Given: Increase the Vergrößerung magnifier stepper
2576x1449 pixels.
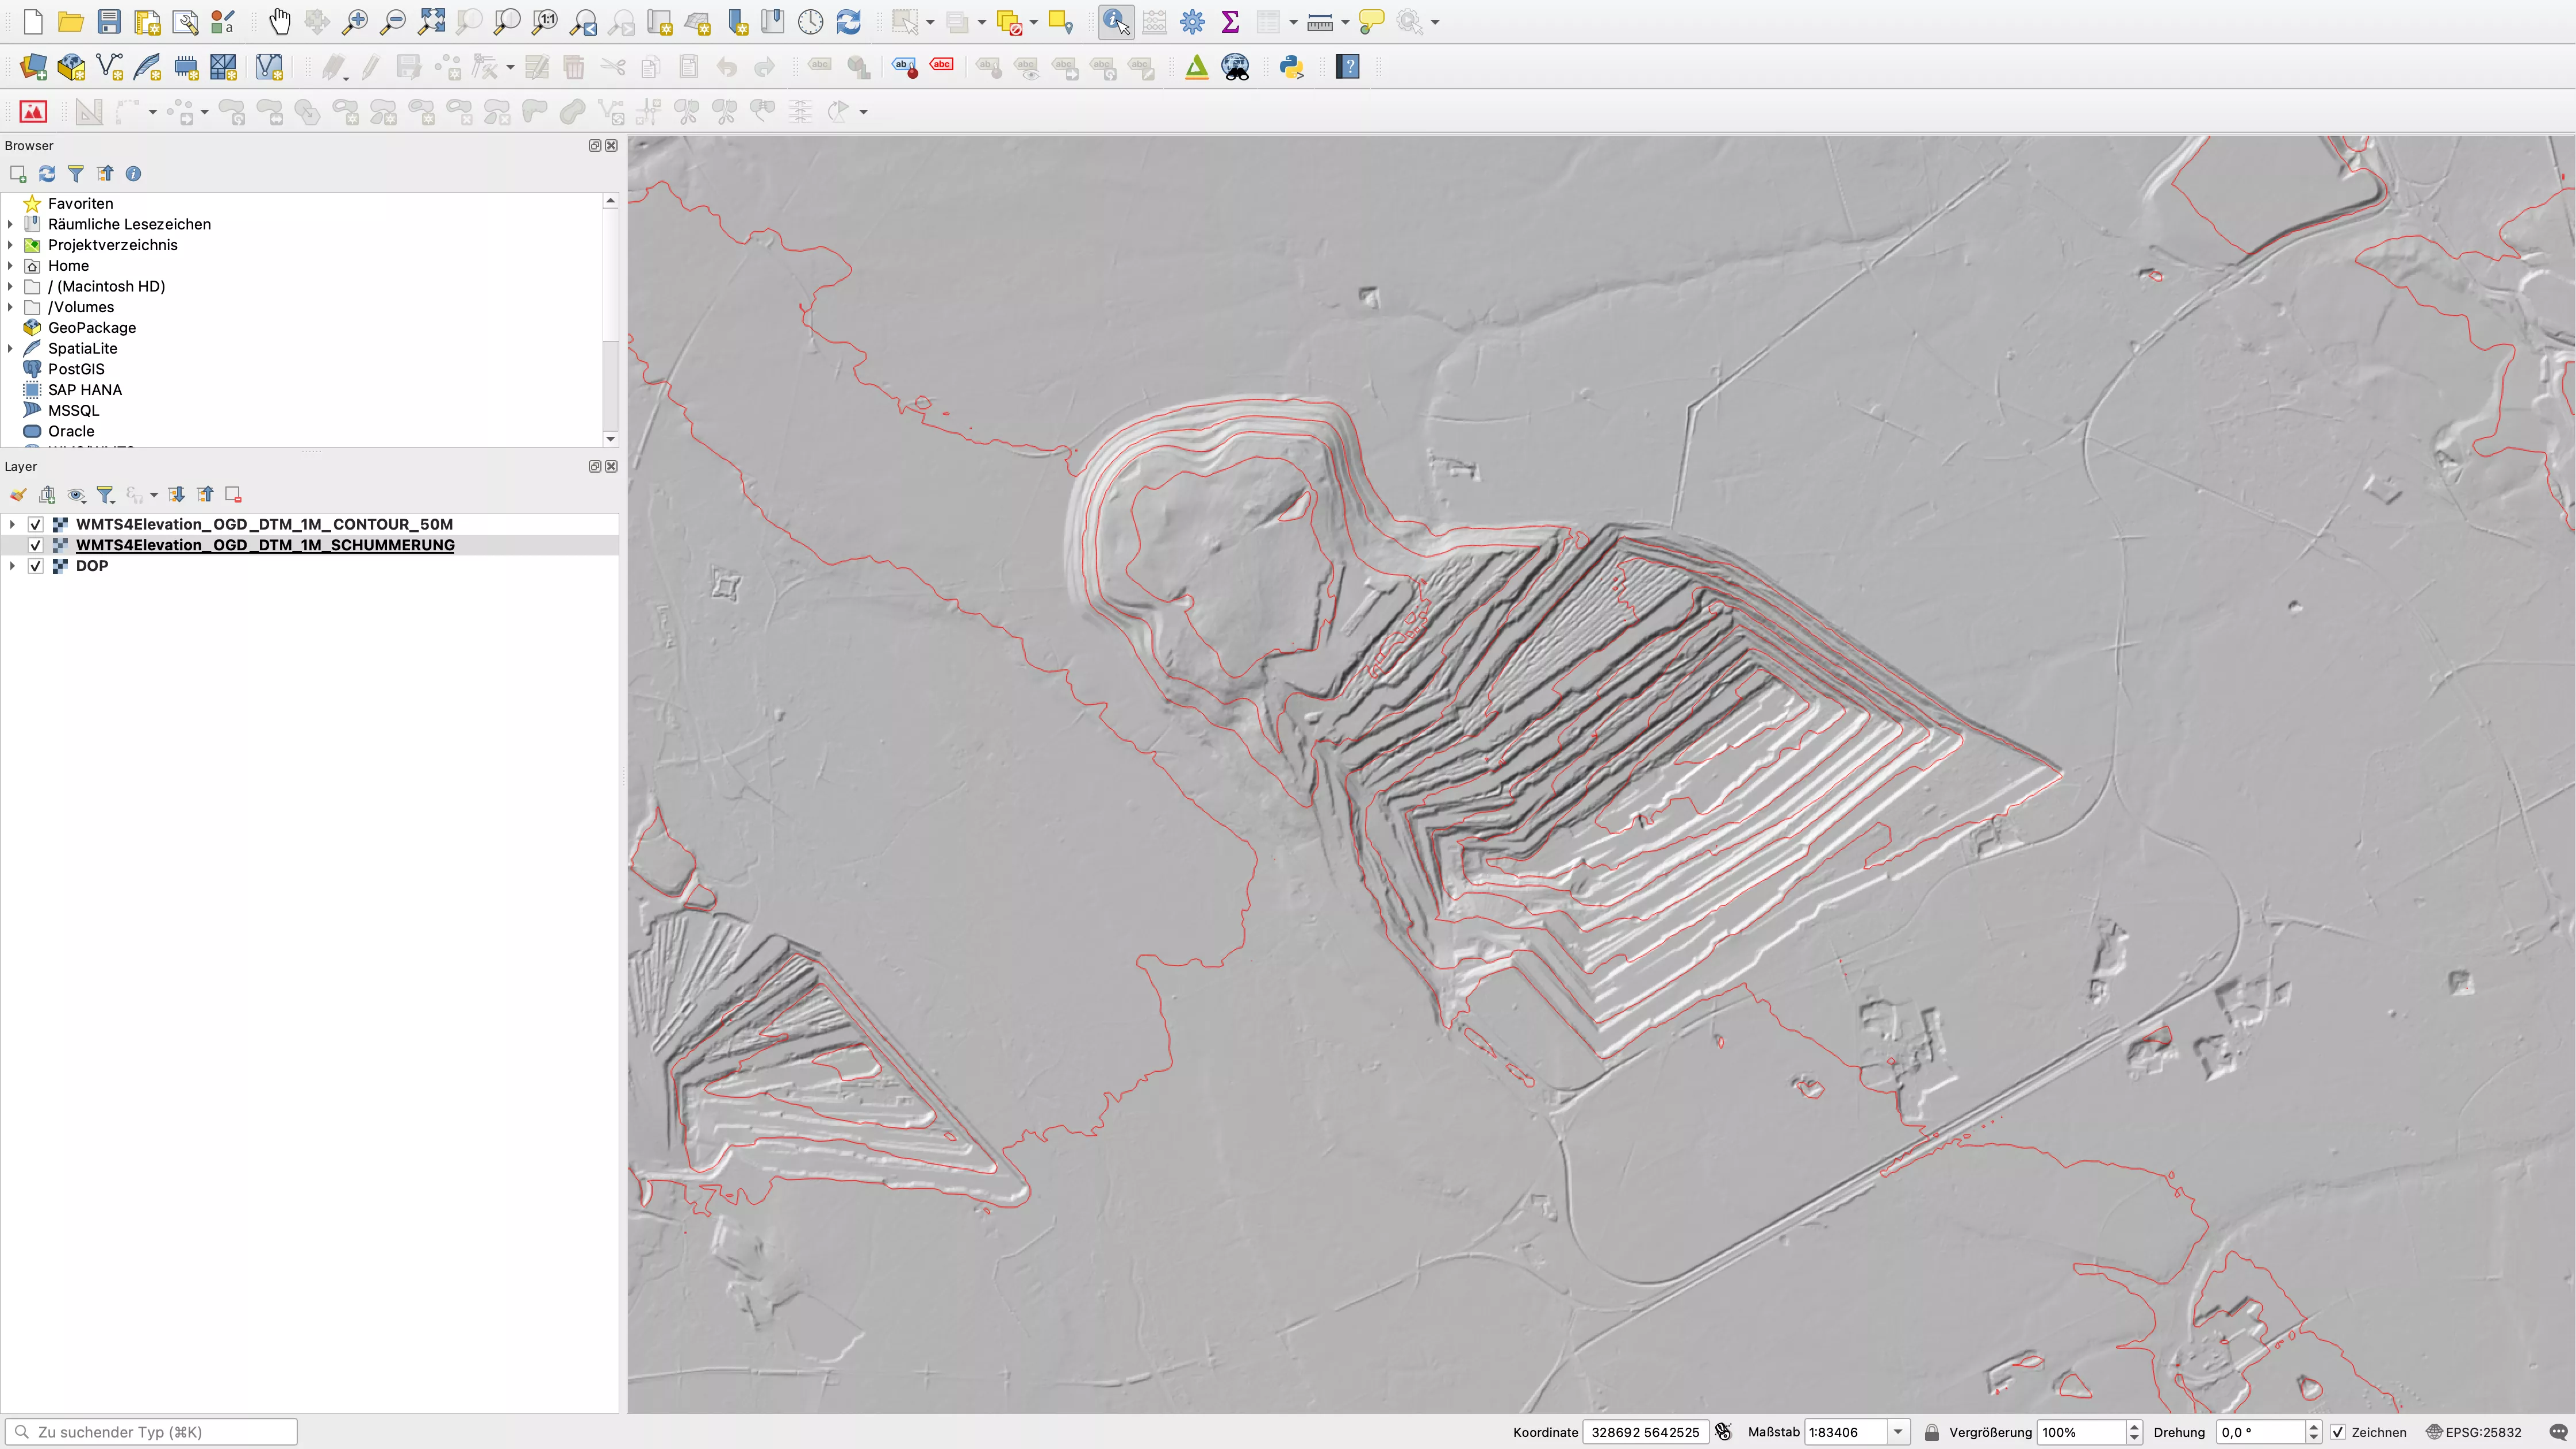Looking at the screenshot, I should (x=2134, y=1427).
